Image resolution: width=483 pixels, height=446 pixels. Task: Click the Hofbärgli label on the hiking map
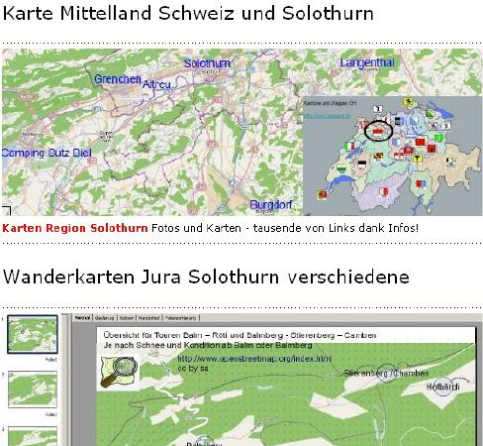pos(442,387)
